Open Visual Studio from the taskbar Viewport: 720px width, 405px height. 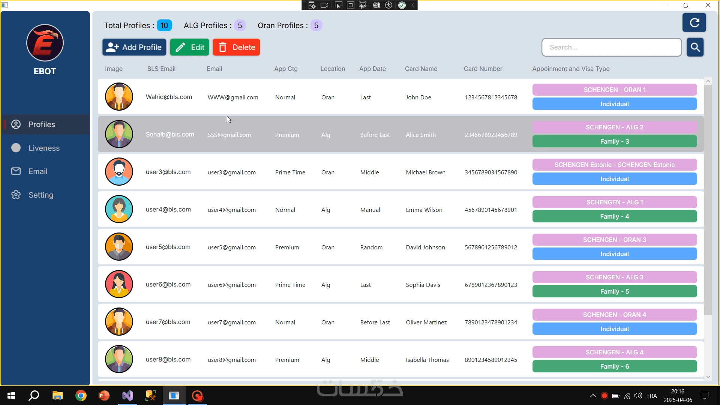tap(127, 396)
